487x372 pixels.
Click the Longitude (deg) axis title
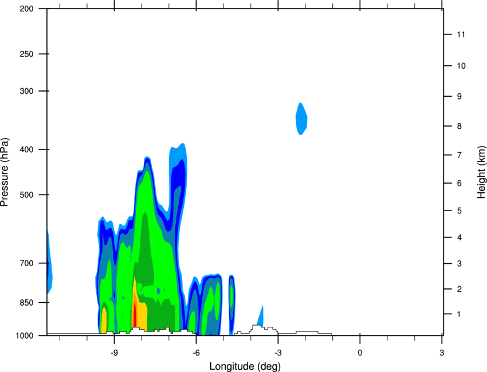tap(245, 366)
